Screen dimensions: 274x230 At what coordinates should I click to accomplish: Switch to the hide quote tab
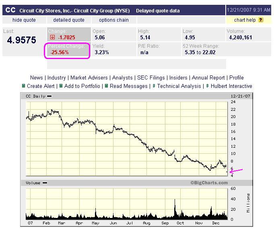(x=24, y=20)
